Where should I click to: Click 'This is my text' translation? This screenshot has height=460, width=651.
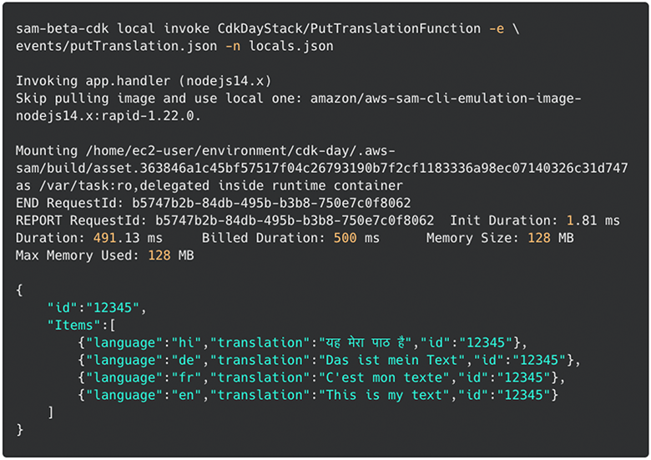tap(384, 395)
